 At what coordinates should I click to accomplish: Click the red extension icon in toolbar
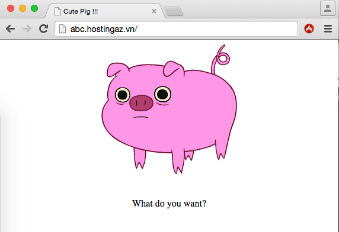coord(309,28)
